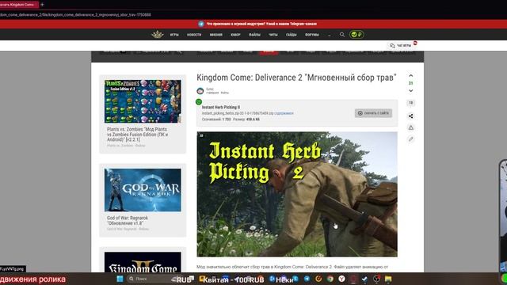Open a new browser tab with plus
This screenshot has width=507, height=285.
[42, 5]
